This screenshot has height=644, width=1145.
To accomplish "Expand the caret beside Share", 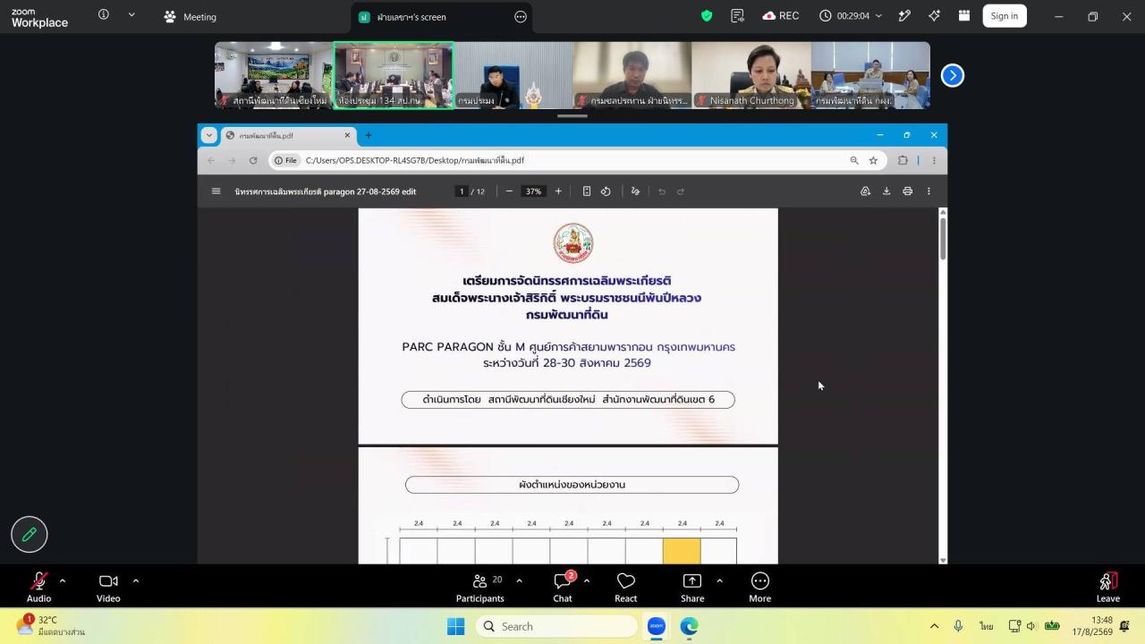I will point(719,580).
